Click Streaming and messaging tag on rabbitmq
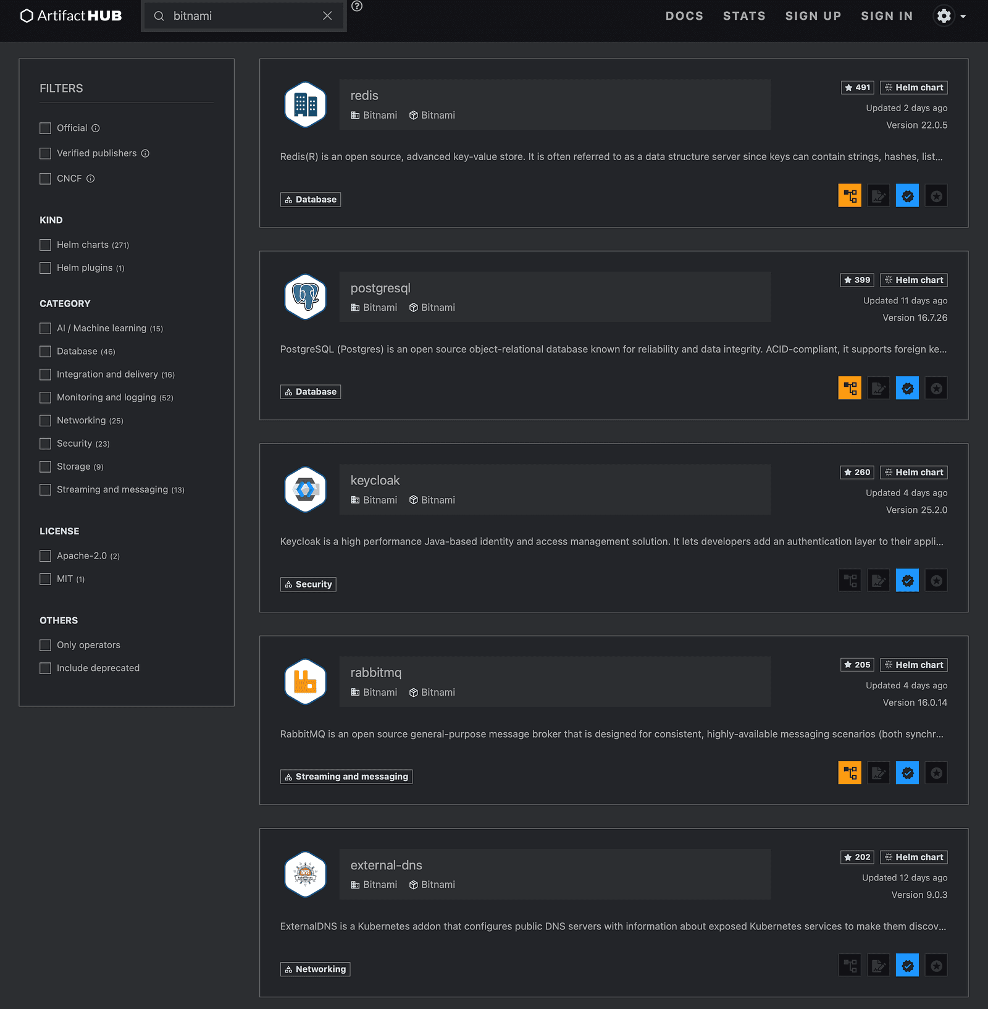Screen dimensions: 988x1009 (346, 777)
